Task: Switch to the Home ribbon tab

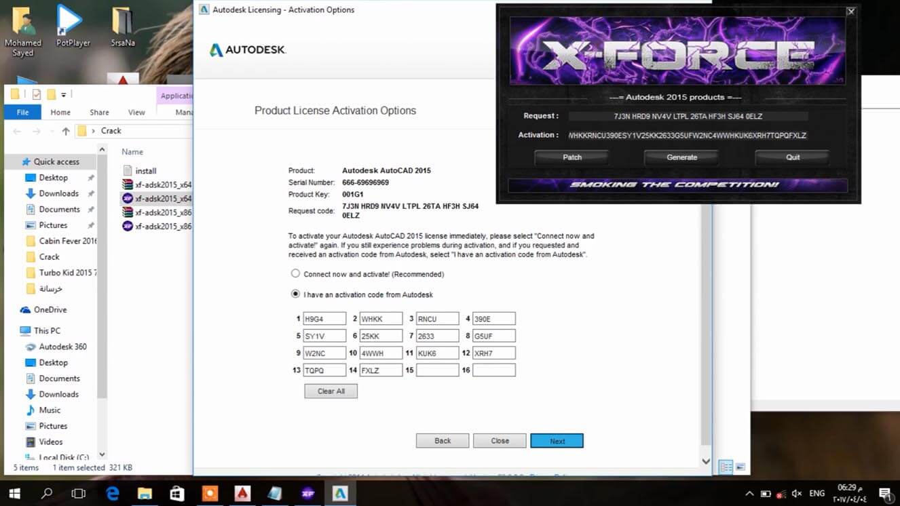Action: pos(60,112)
